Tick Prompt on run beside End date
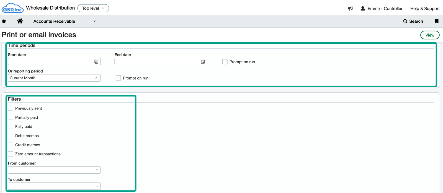This screenshot has height=193, width=443. (x=225, y=62)
